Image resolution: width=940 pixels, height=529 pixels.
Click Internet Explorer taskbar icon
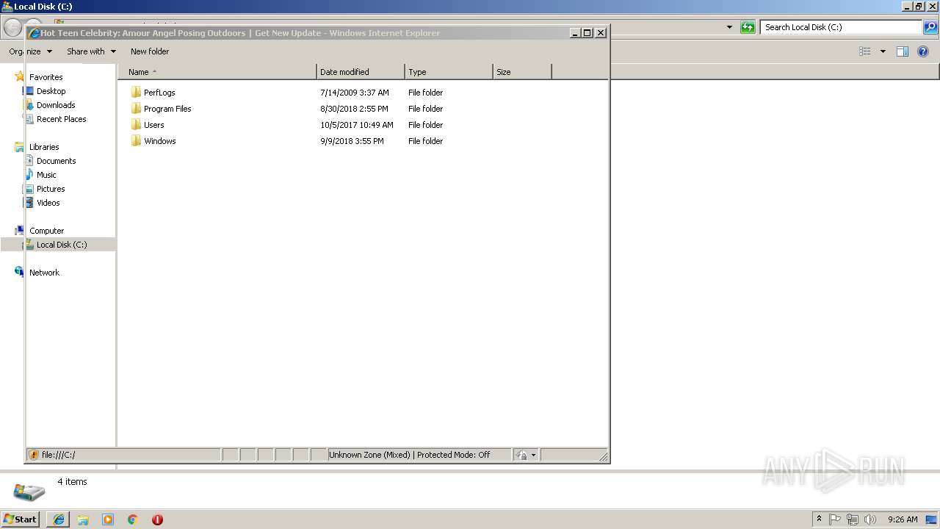click(x=59, y=519)
